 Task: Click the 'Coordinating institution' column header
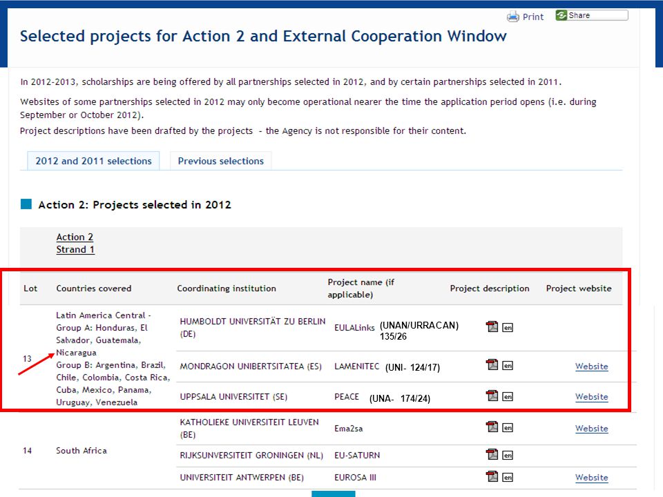click(227, 289)
